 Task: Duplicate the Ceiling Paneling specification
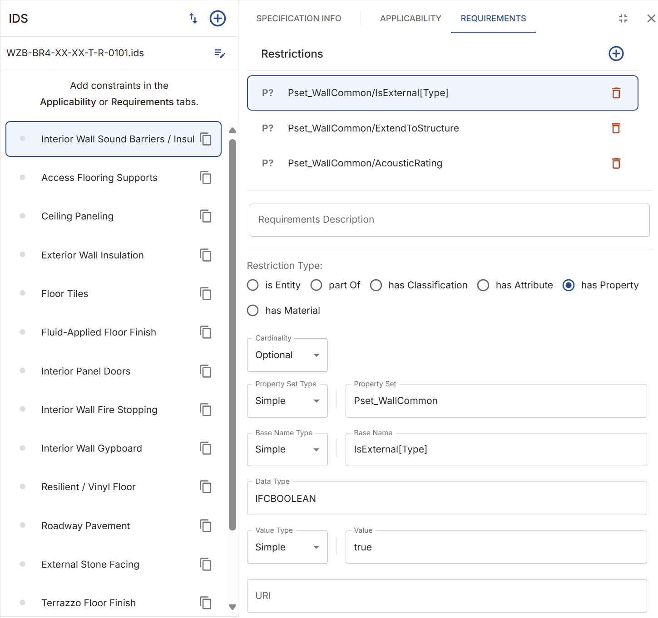(206, 216)
